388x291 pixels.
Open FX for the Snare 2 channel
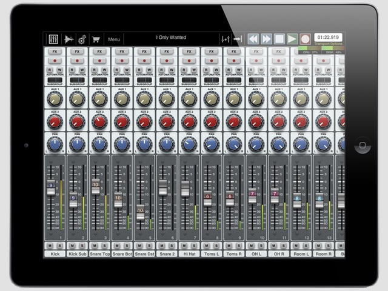click(x=167, y=52)
